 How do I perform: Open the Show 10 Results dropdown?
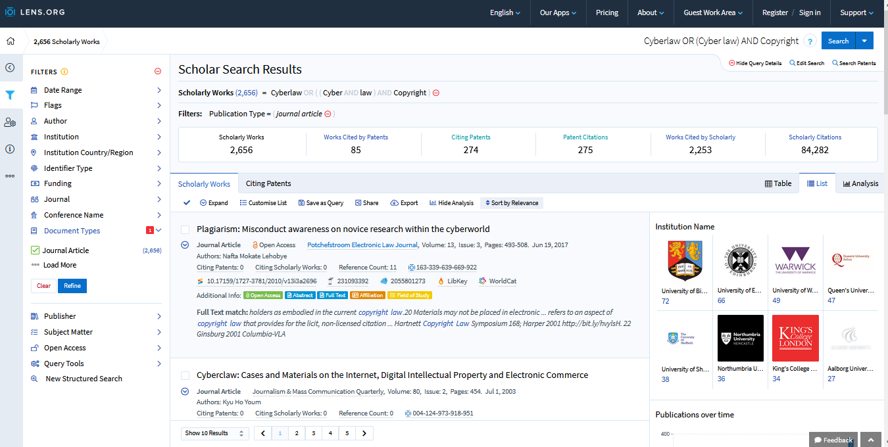coord(215,433)
